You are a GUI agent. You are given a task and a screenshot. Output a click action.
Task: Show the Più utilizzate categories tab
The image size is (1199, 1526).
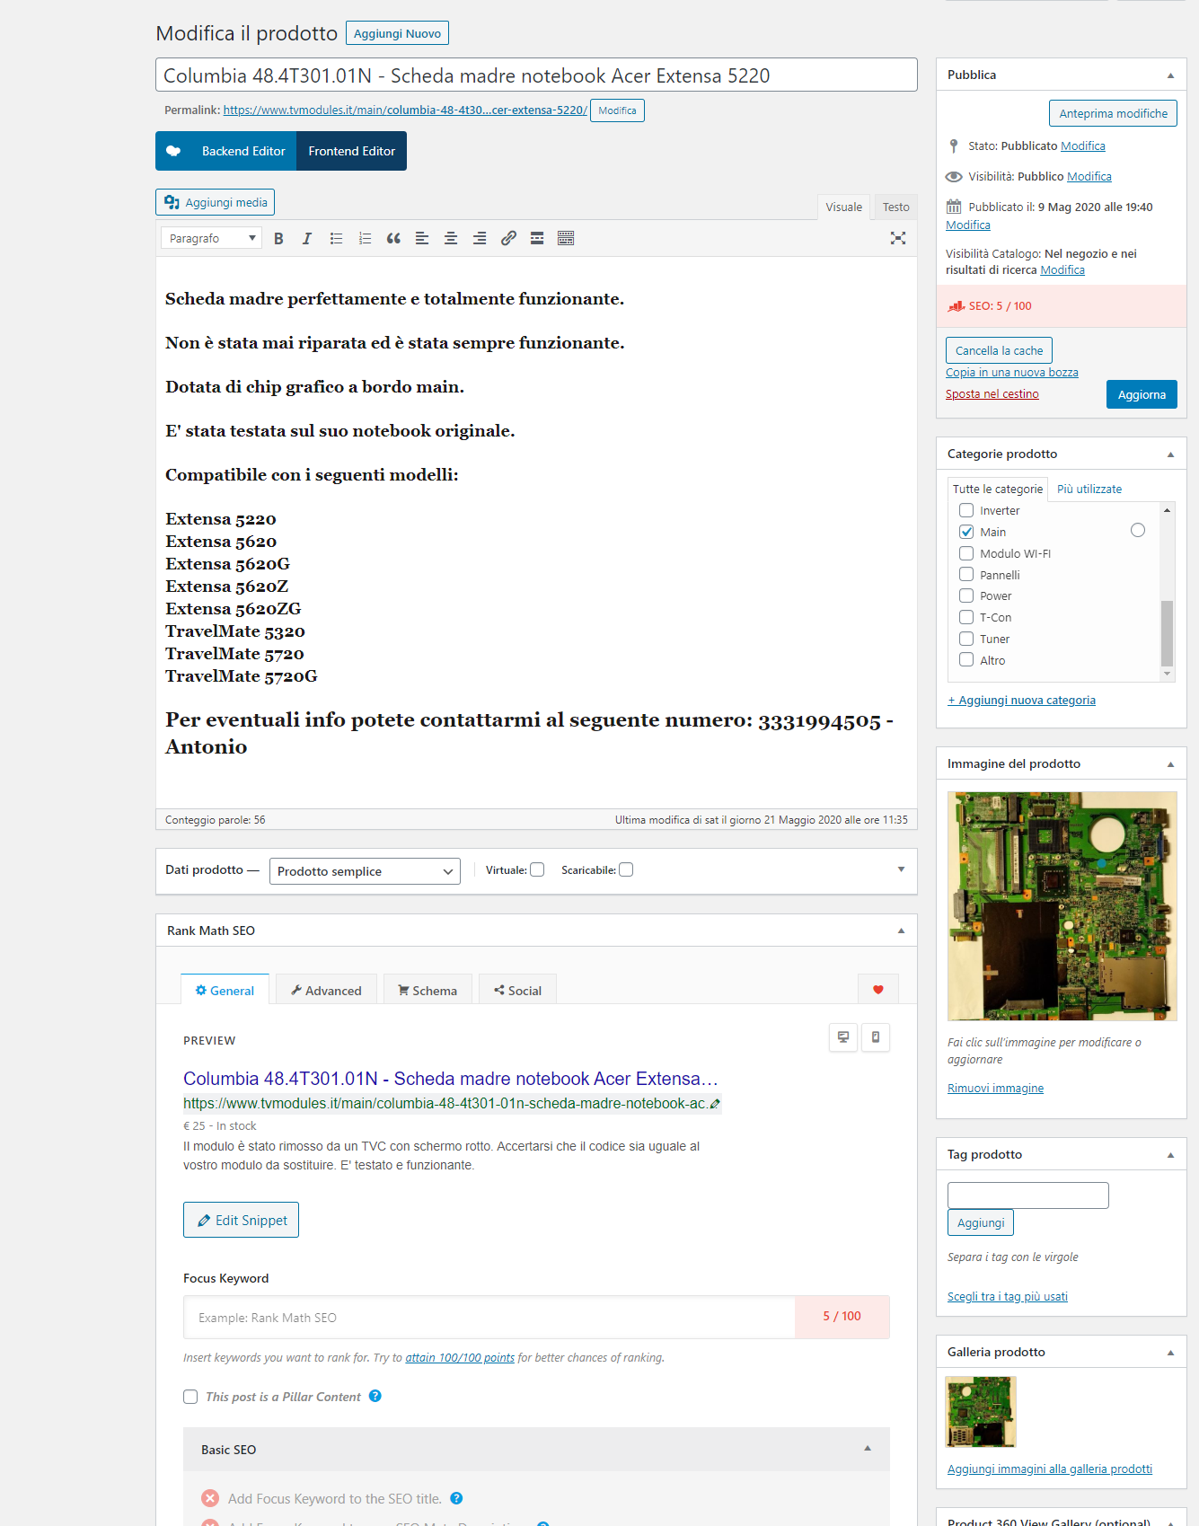[1089, 489]
